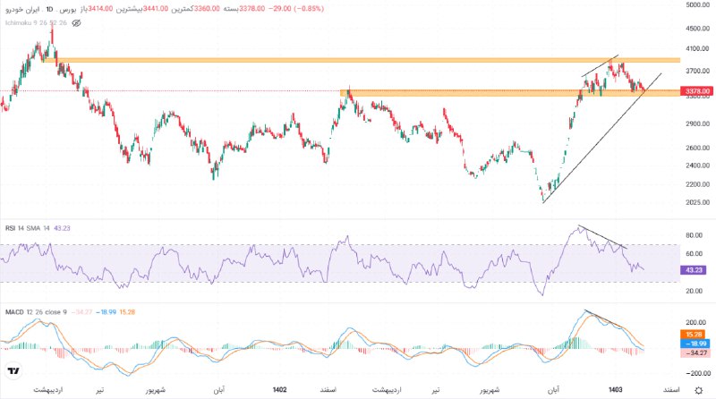Screen dimensions: 716x399
Task: Click the TradingView logo
Action: pyautogui.click(x=13, y=371)
